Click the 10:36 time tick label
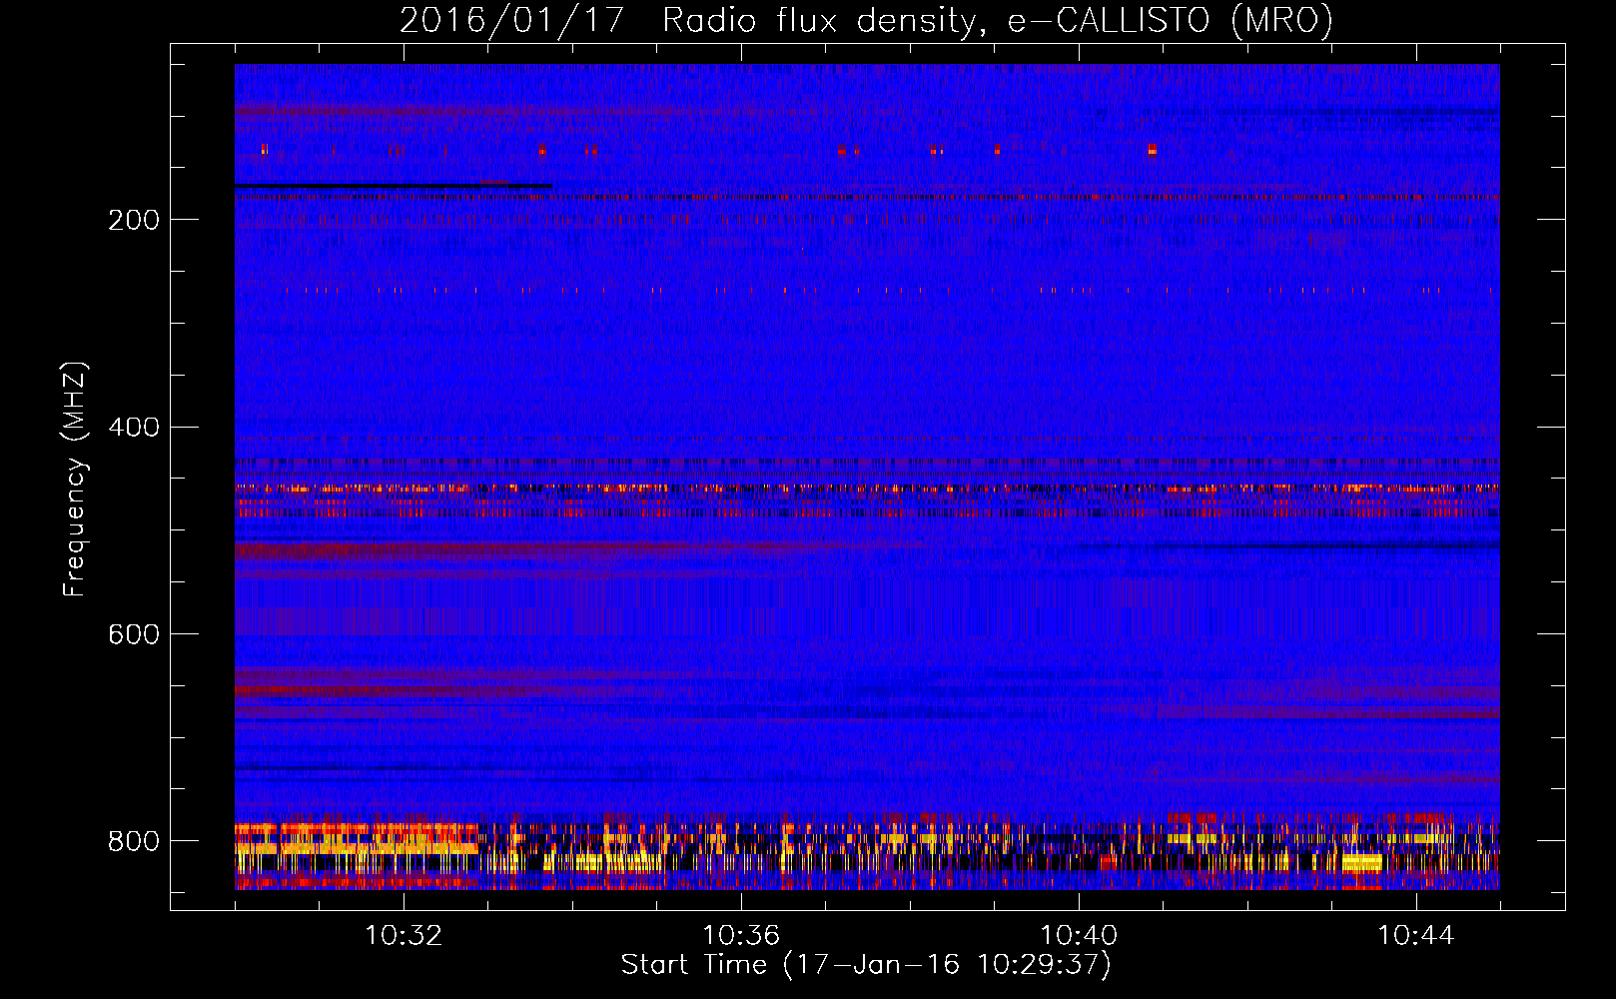1616x999 pixels. (x=741, y=936)
